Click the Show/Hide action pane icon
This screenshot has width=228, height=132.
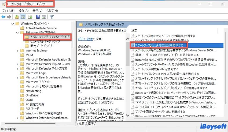click(x=44, y=17)
